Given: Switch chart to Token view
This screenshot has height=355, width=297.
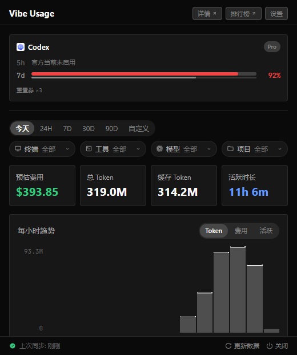Looking at the screenshot, I should [x=214, y=231].
